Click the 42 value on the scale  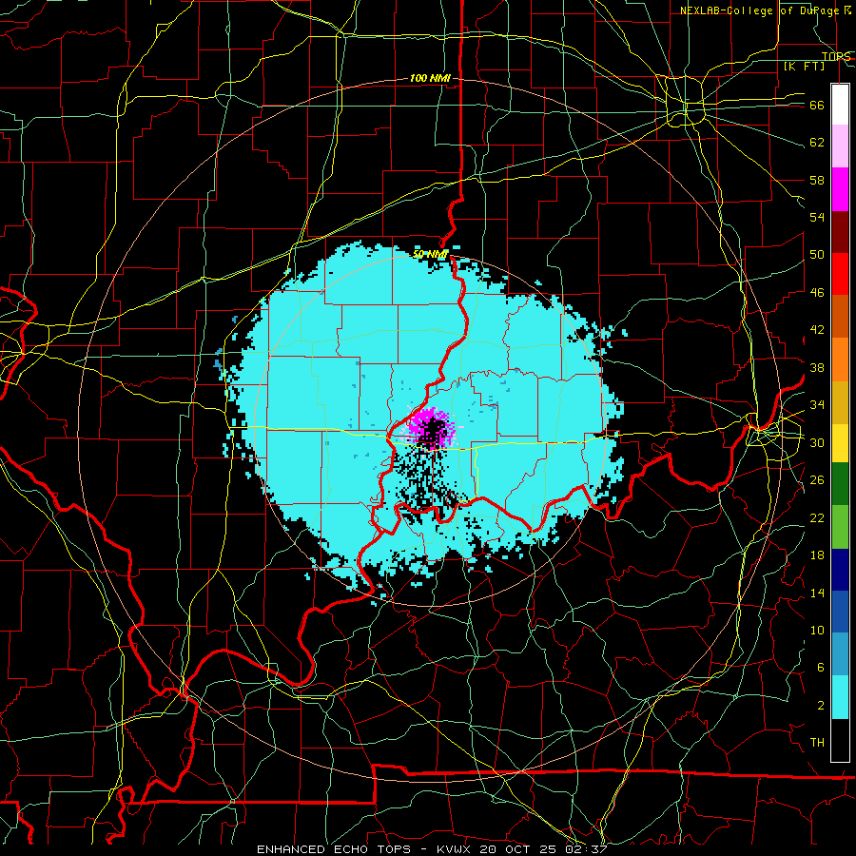(x=817, y=330)
